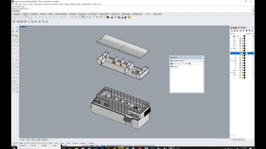This screenshot has width=266, height=149.
Task: Toggle SmartTrack in the status bar
Action: tap(111, 145)
